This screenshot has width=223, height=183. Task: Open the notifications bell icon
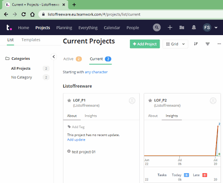[194, 28]
